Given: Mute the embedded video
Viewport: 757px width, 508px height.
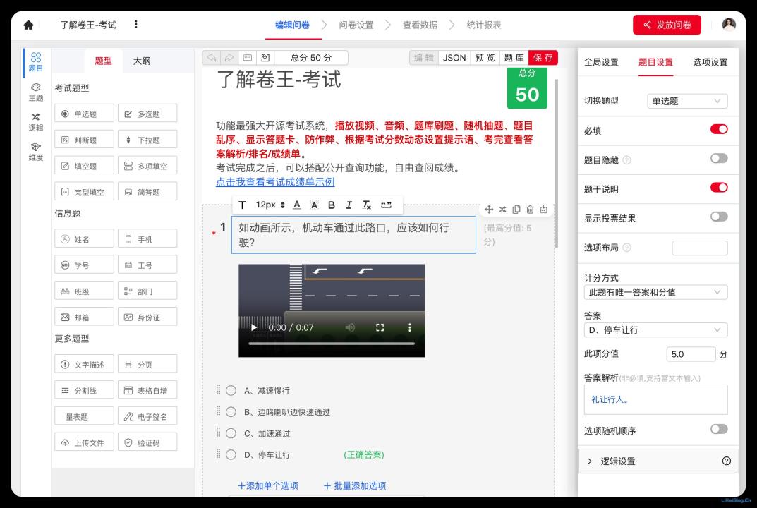Looking at the screenshot, I should 351,327.
